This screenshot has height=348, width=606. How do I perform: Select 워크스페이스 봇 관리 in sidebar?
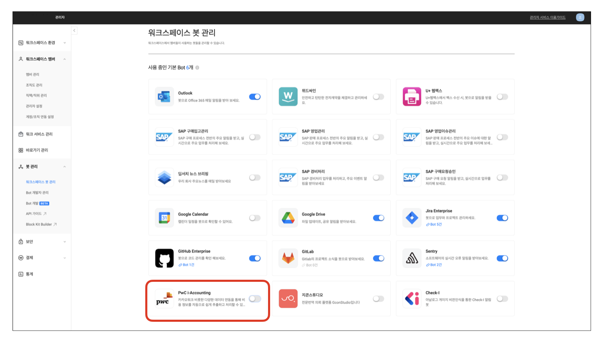41,182
